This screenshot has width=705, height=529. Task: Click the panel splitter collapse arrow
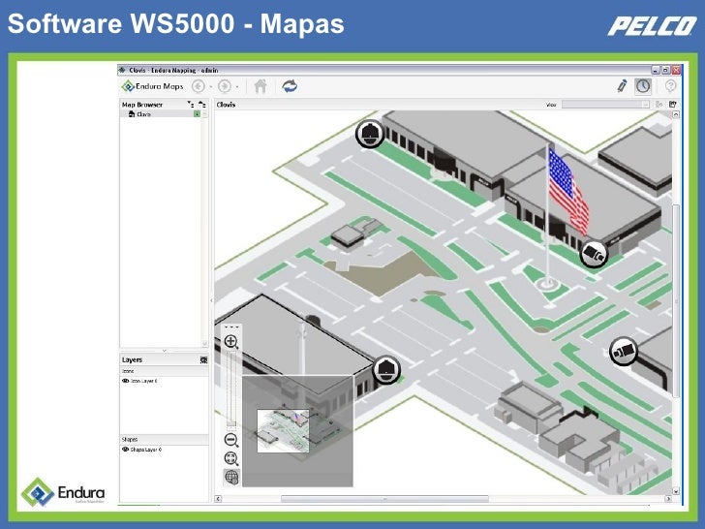[211, 300]
